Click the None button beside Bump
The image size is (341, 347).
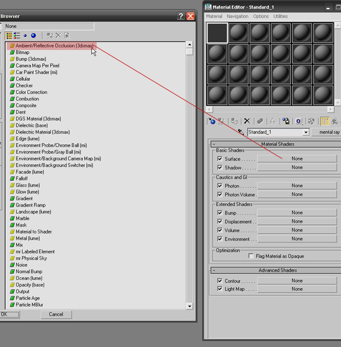297,212
